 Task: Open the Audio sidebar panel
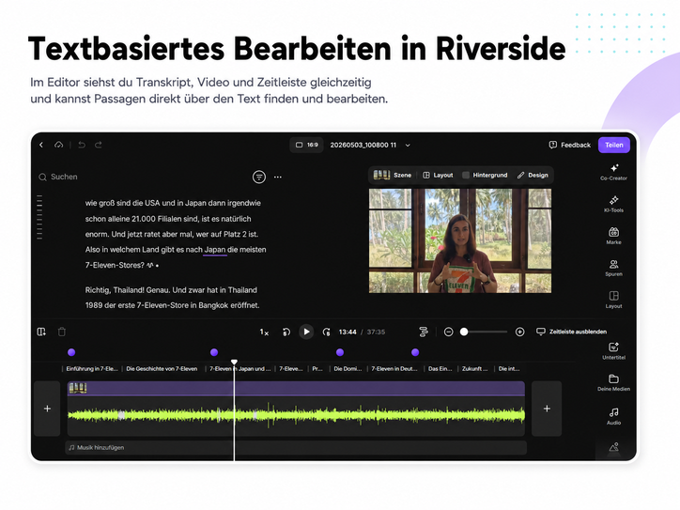click(x=613, y=416)
